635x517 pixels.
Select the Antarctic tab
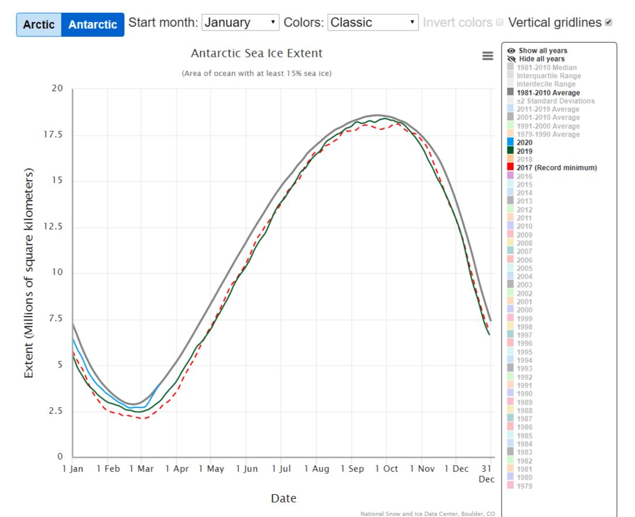[92, 25]
